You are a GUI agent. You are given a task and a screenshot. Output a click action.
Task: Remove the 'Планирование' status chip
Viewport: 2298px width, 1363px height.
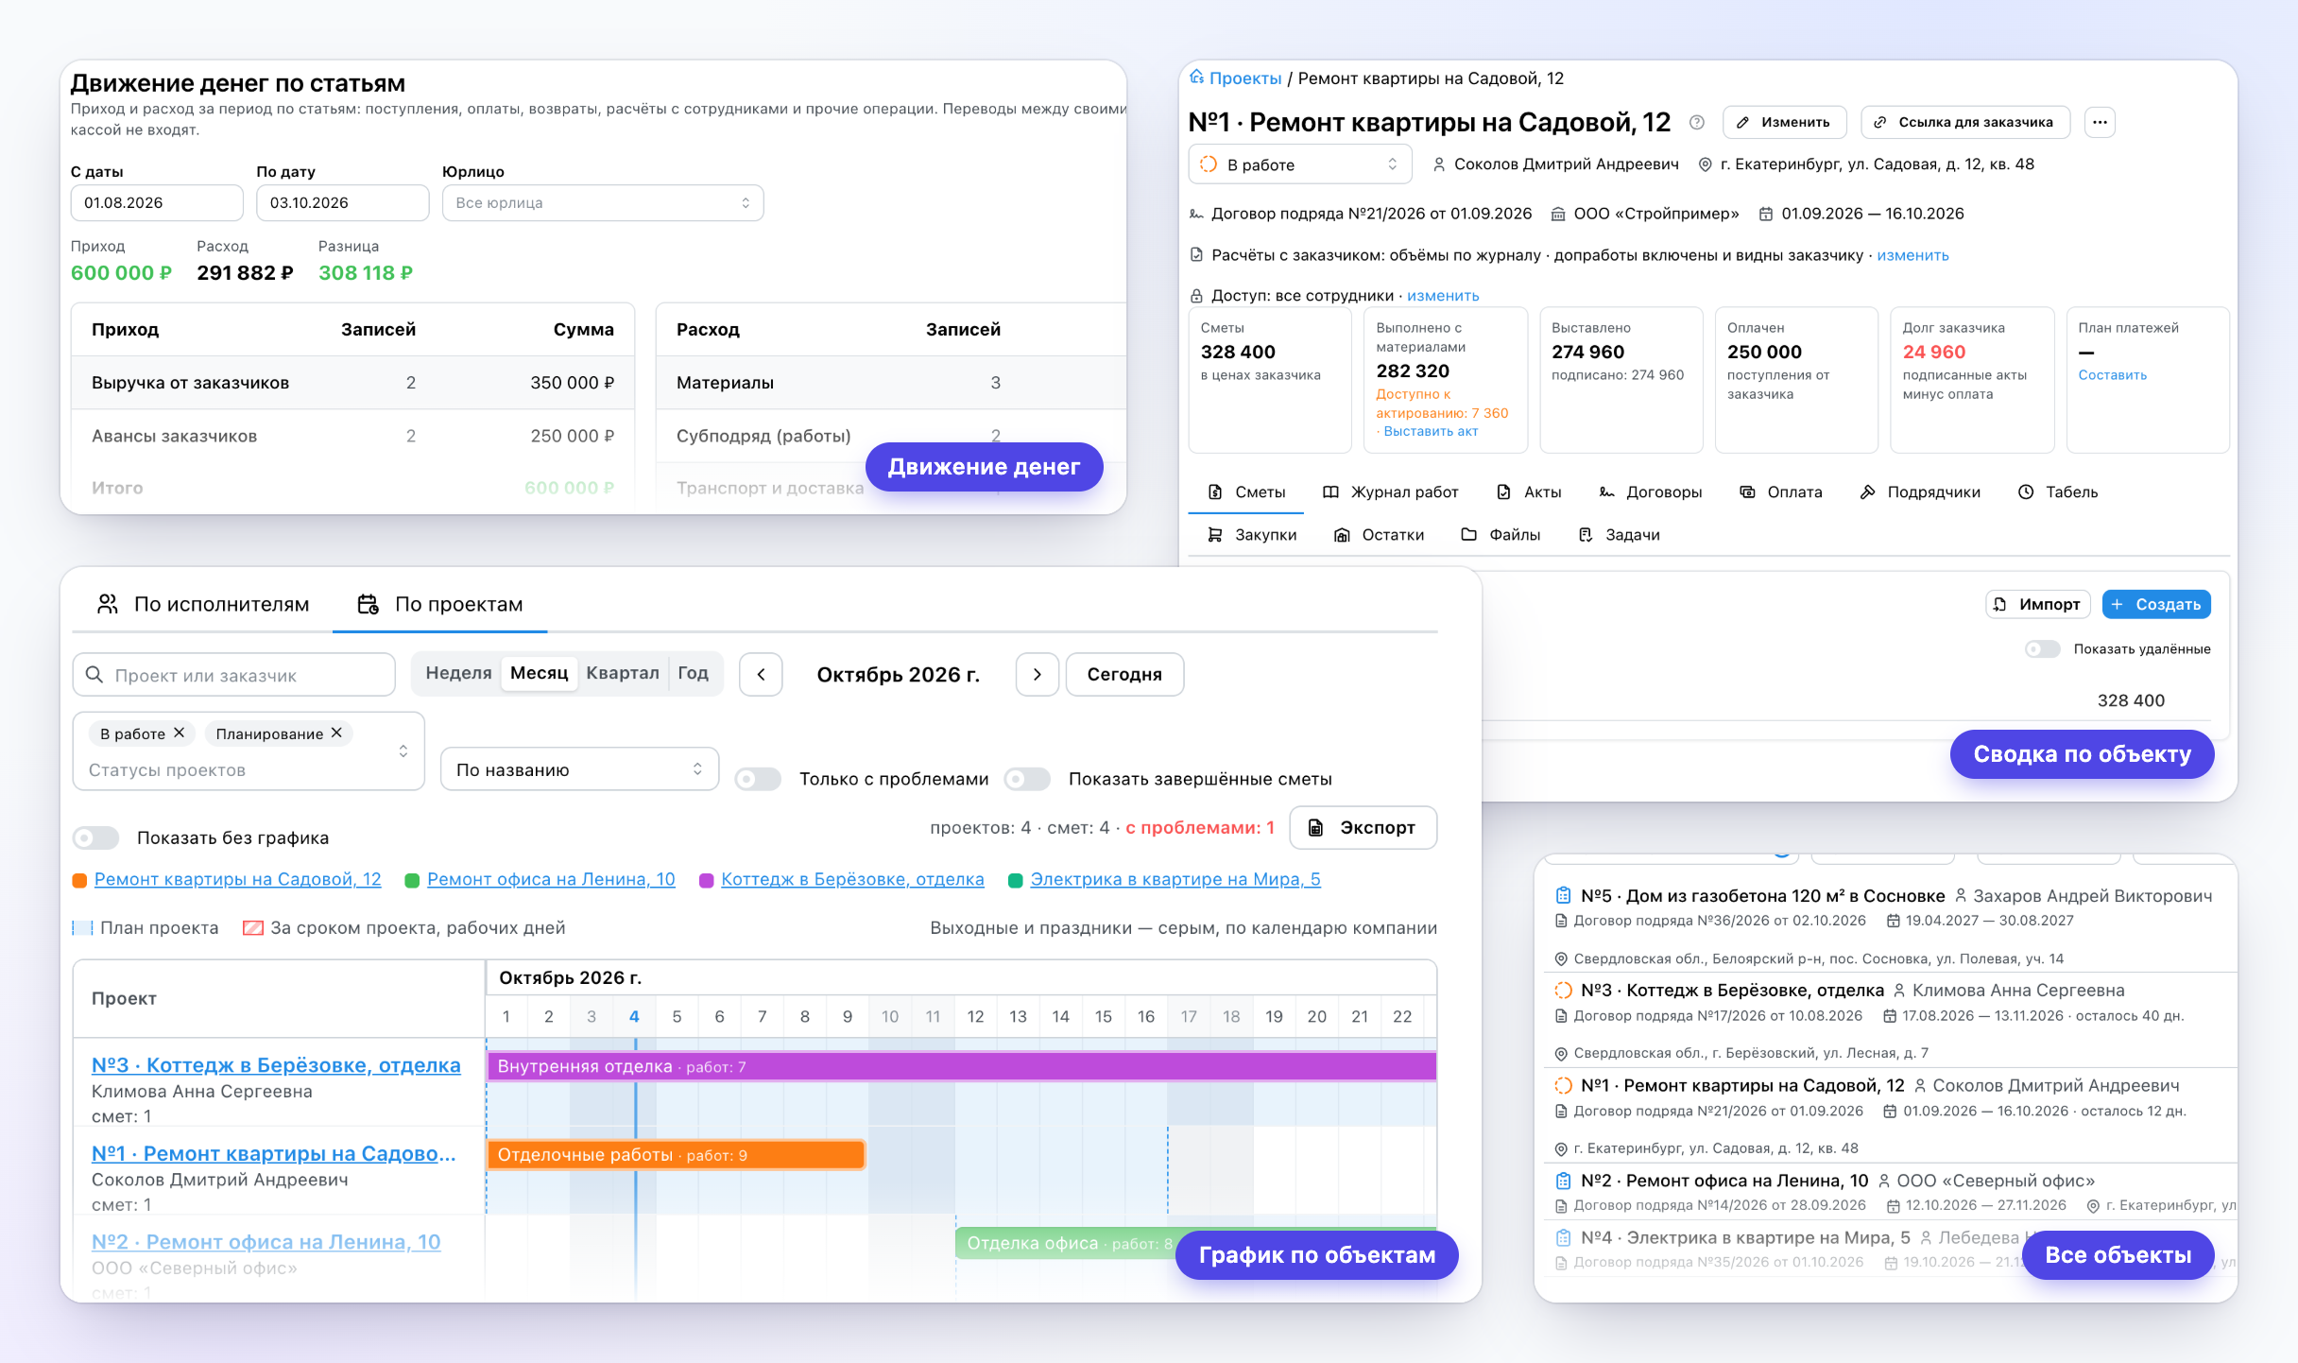[x=336, y=733]
